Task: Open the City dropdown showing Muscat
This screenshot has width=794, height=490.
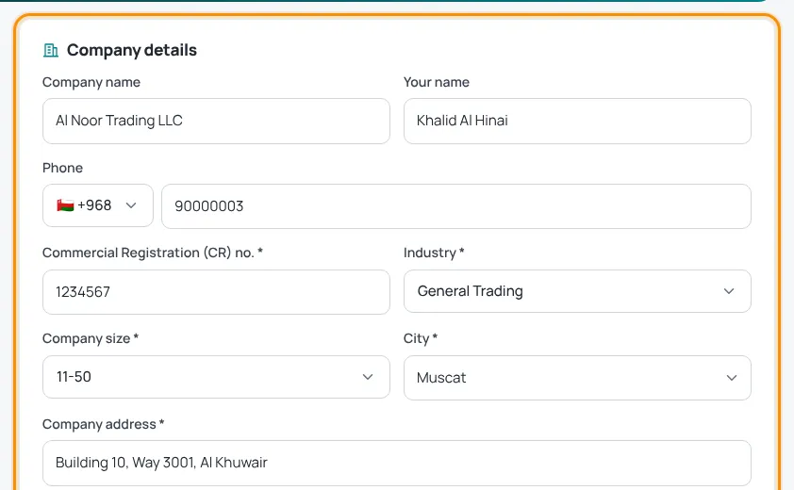Action: (577, 378)
